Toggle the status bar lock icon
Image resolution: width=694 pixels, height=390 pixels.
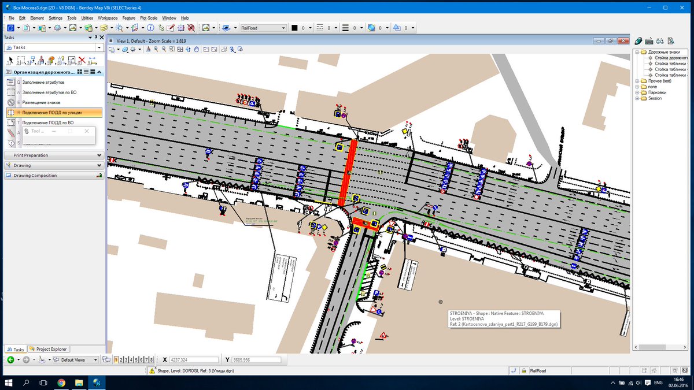click(524, 371)
